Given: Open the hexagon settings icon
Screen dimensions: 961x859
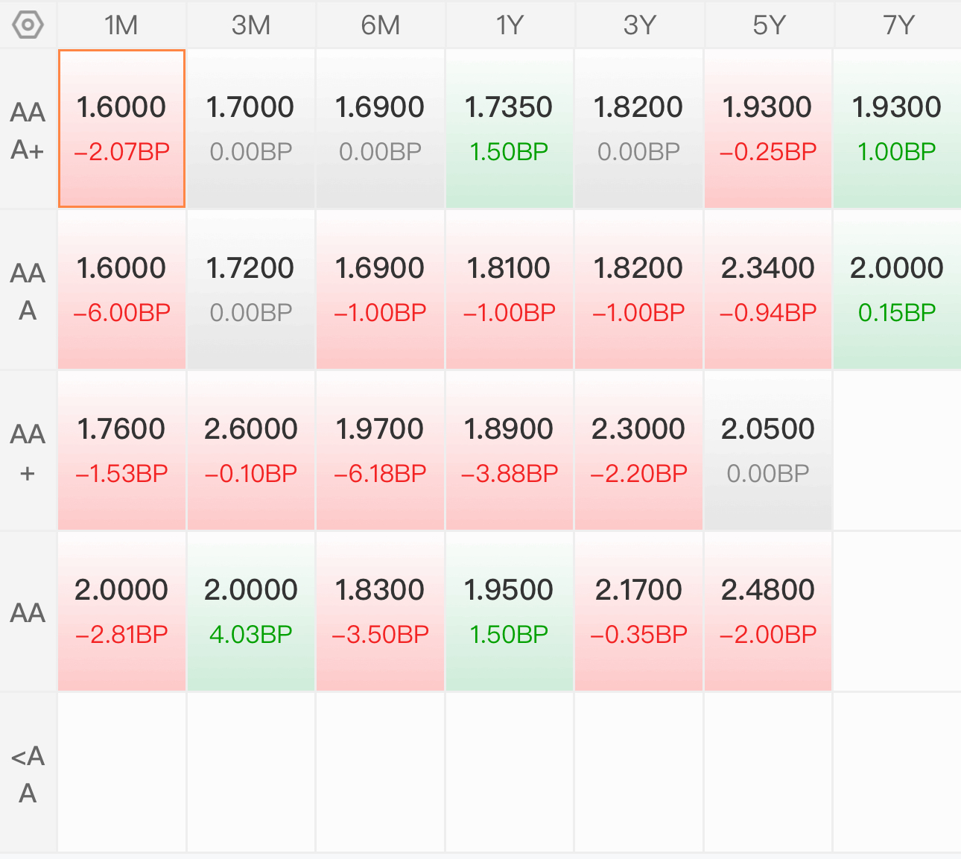Looking at the screenshot, I should tap(28, 25).
